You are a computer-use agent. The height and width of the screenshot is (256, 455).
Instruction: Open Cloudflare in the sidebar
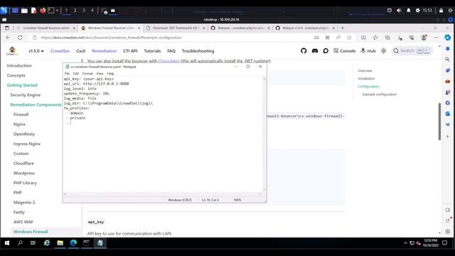(23, 164)
